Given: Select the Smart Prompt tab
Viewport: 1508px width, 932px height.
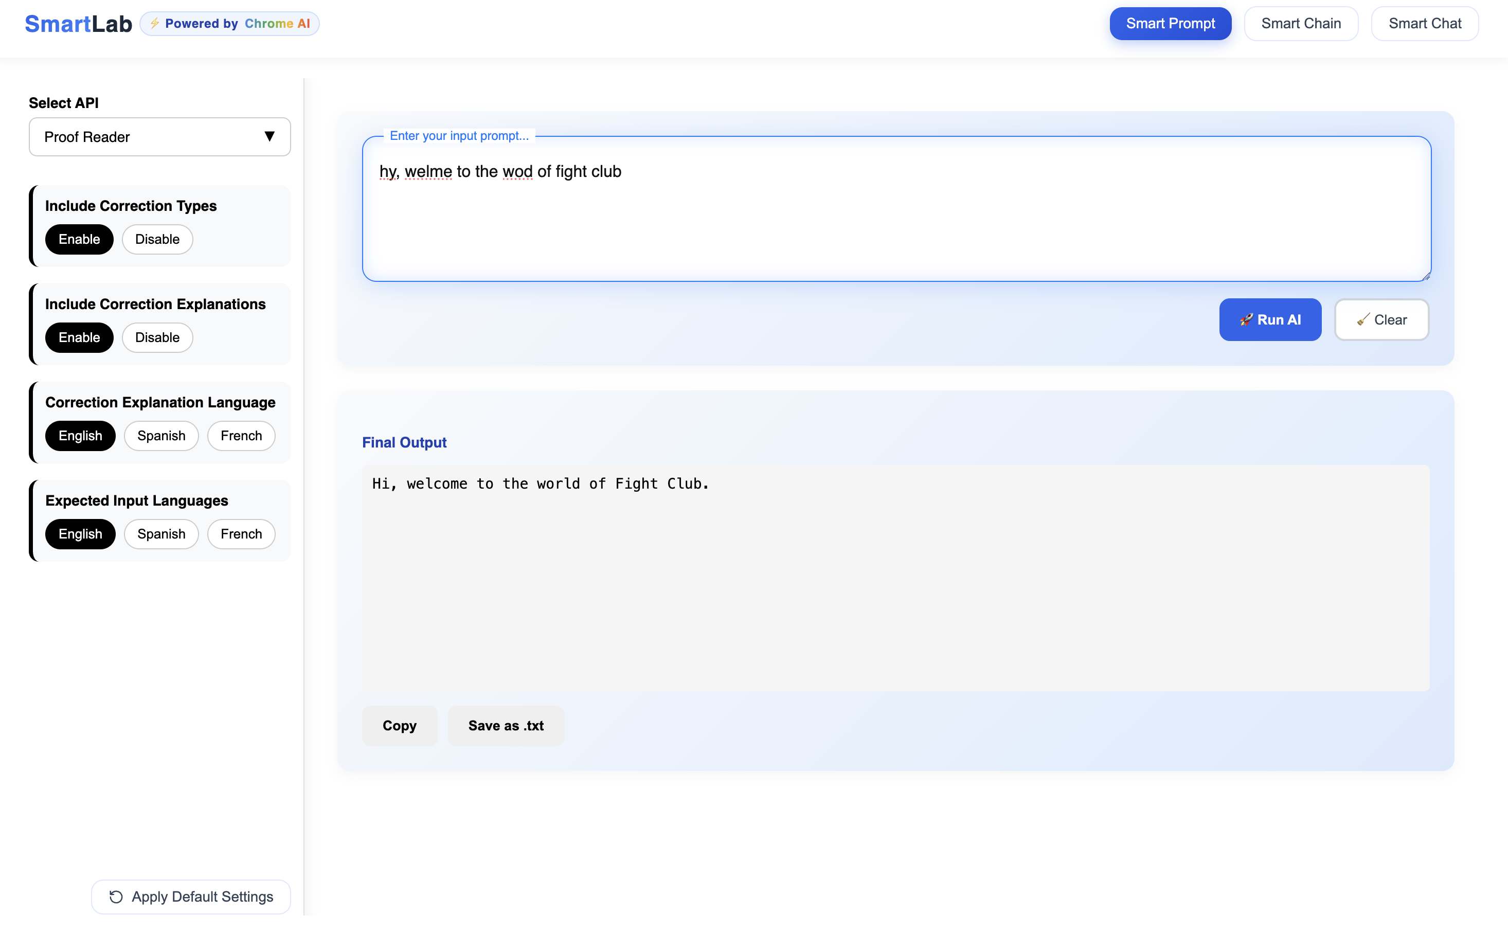Looking at the screenshot, I should (x=1170, y=24).
